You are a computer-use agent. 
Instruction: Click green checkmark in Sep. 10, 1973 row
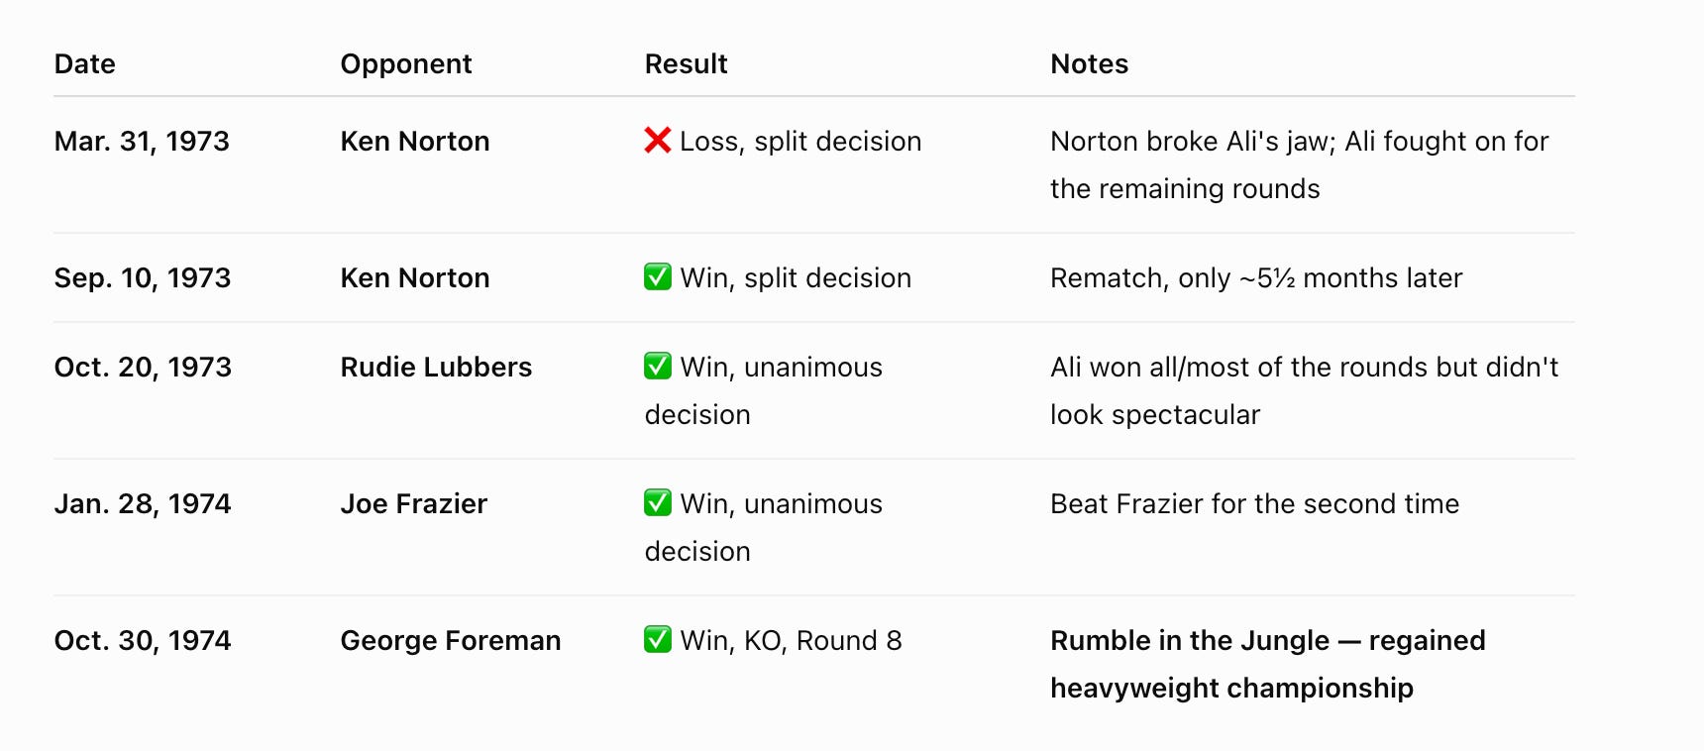658,276
